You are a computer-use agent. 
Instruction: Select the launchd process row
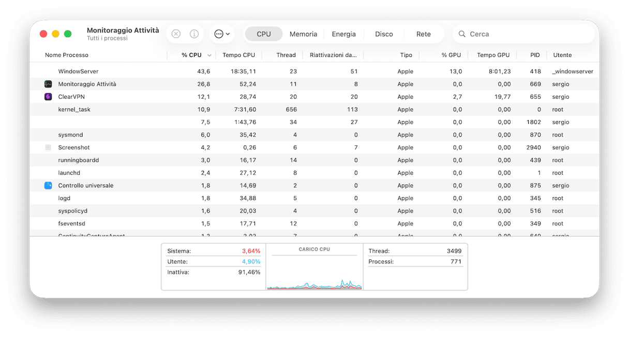(x=314, y=173)
